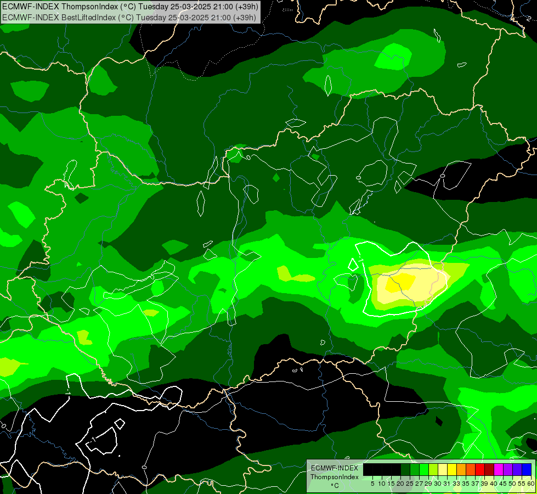The width and height of the screenshot is (537, 494).
Task: Click the legend tick label 20
Action: [x=401, y=484]
